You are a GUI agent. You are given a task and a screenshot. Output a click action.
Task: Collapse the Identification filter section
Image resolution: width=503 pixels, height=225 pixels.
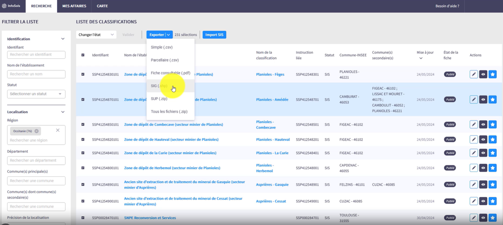[63, 39]
